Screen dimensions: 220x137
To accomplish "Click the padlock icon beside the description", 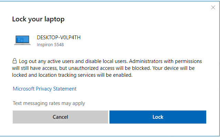I will point(14,61).
